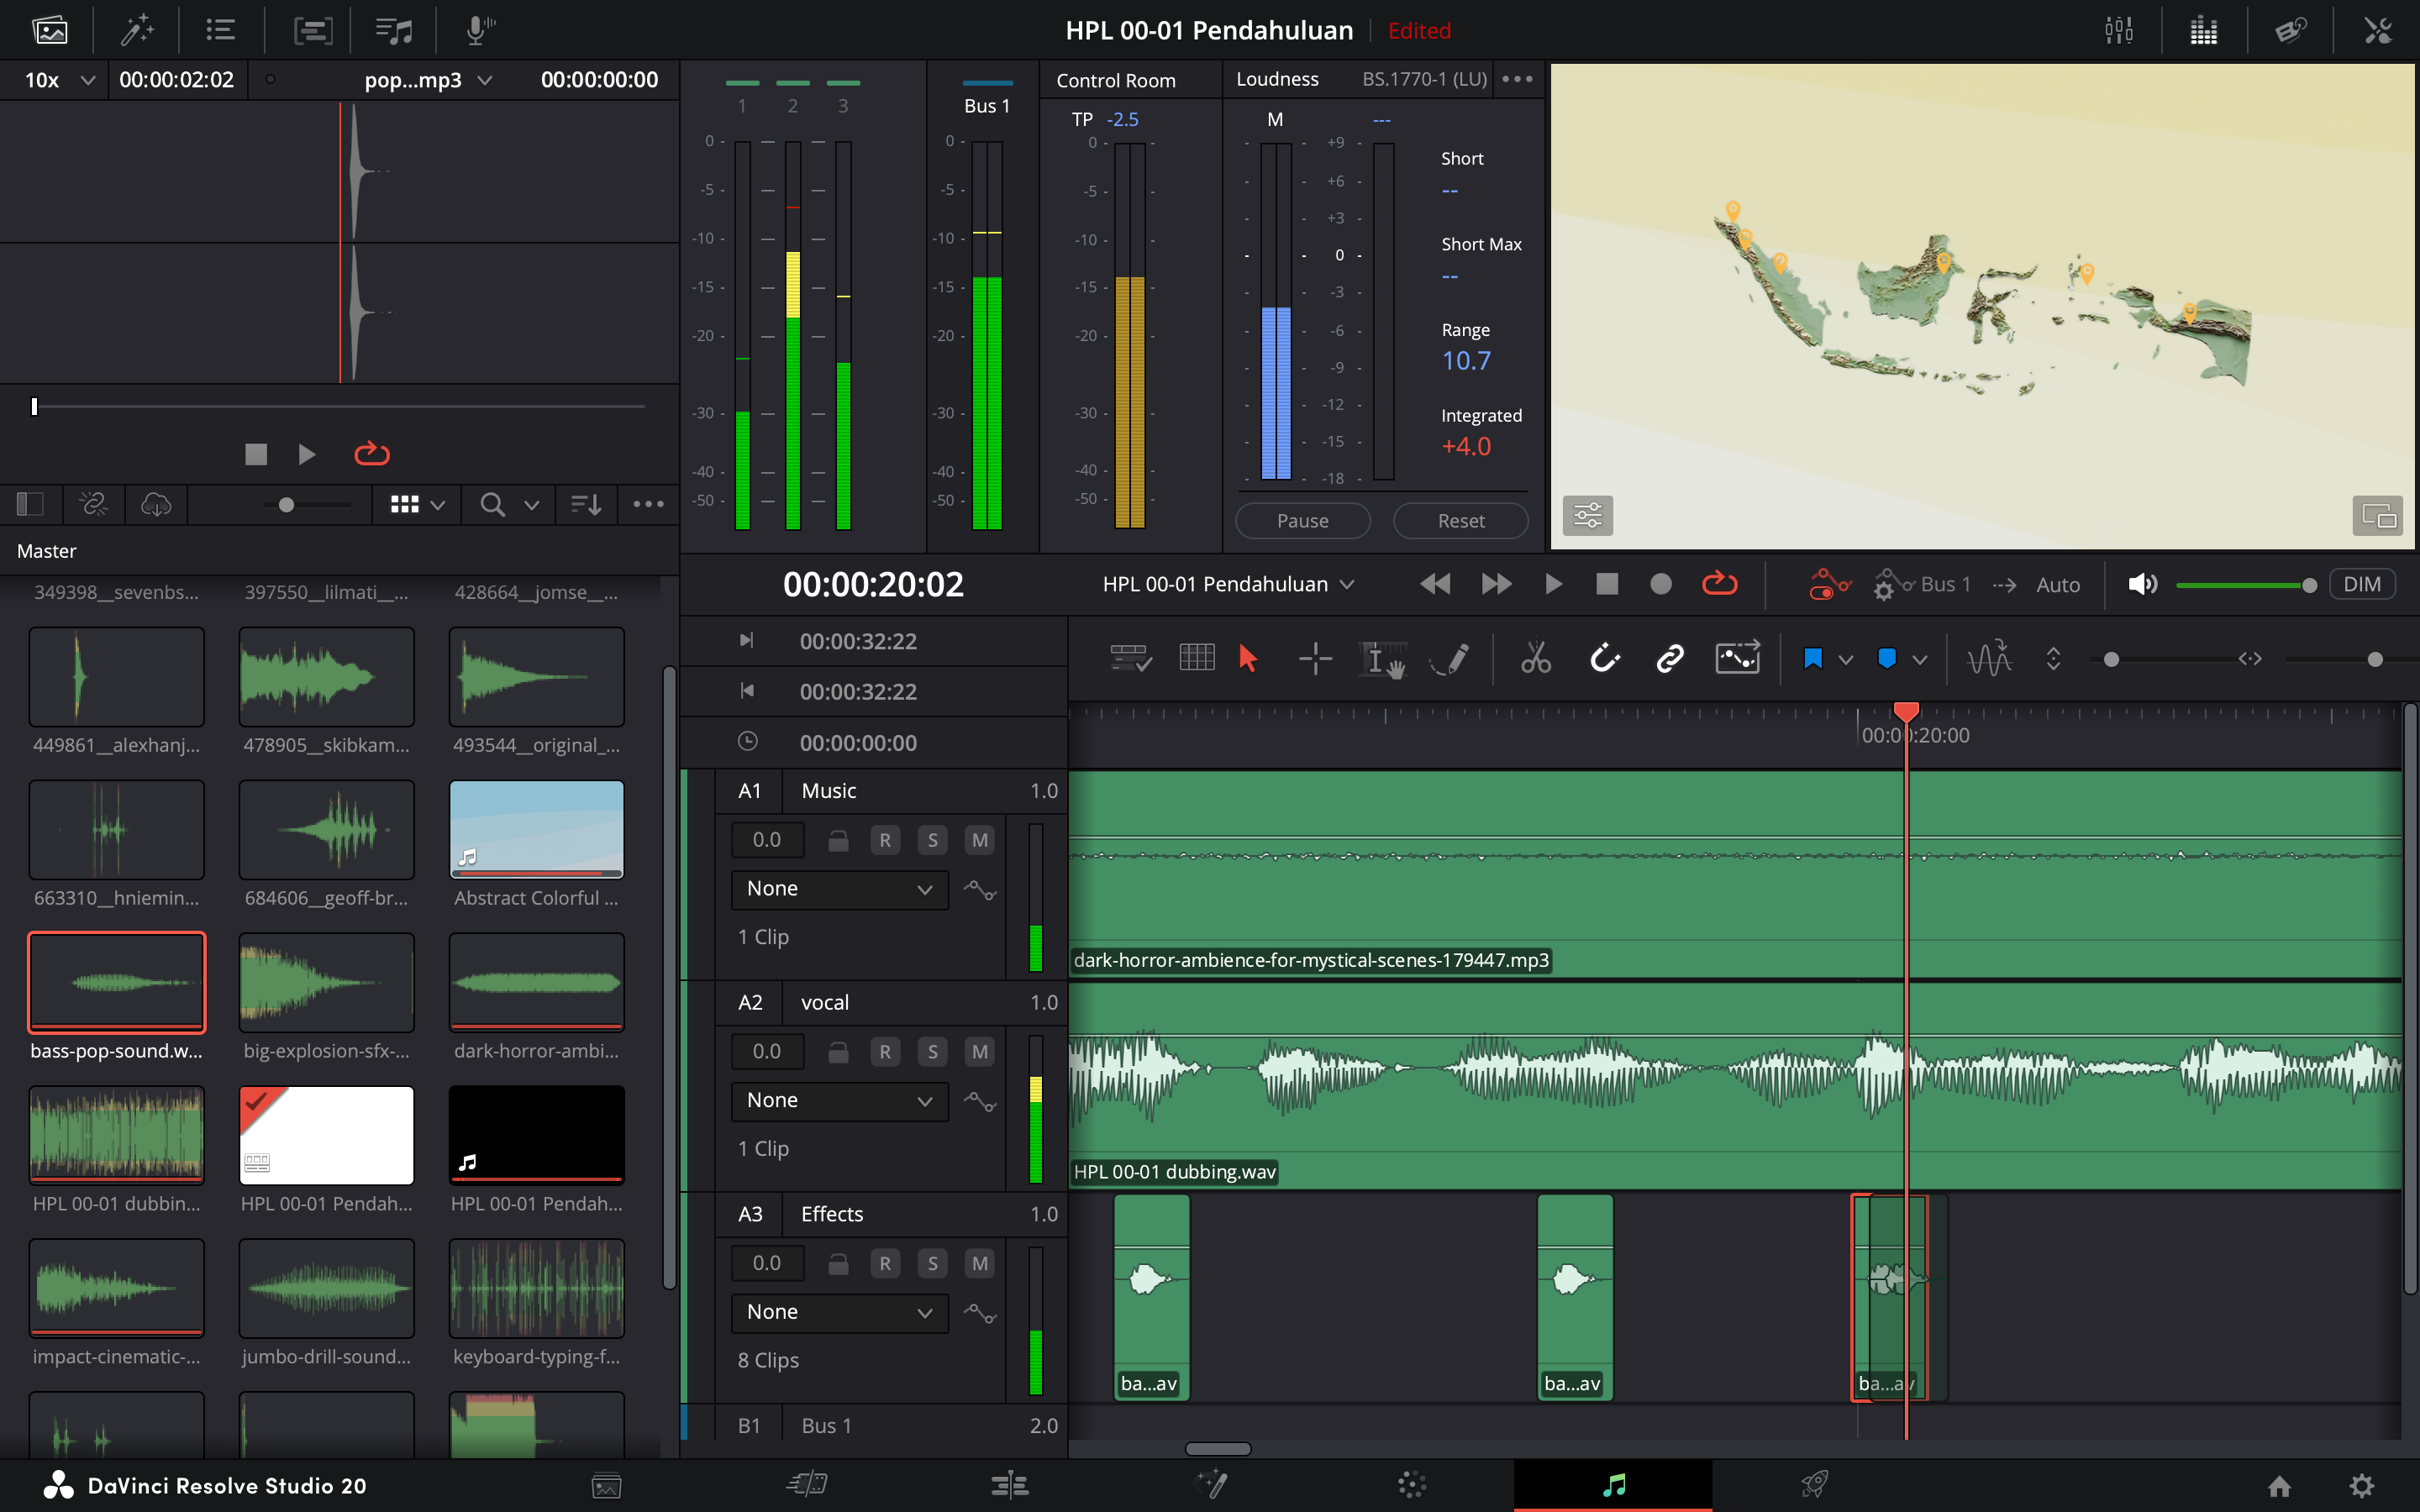This screenshot has width=2420, height=1512.
Task: Select the pencil edit tool
Action: coord(1450,659)
